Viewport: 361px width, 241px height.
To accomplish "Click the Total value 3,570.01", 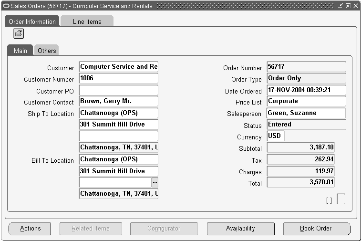I will pos(301,182).
